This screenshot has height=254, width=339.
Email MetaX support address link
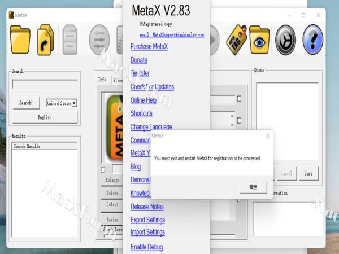(x=172, y=35)
